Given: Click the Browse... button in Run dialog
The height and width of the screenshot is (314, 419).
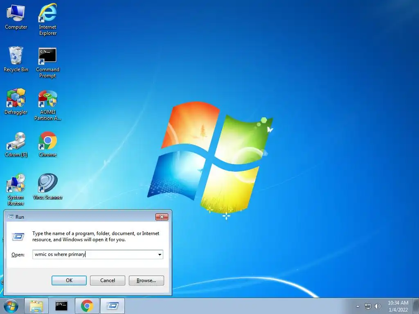Looking at the screenshot, I should [146, 280].
